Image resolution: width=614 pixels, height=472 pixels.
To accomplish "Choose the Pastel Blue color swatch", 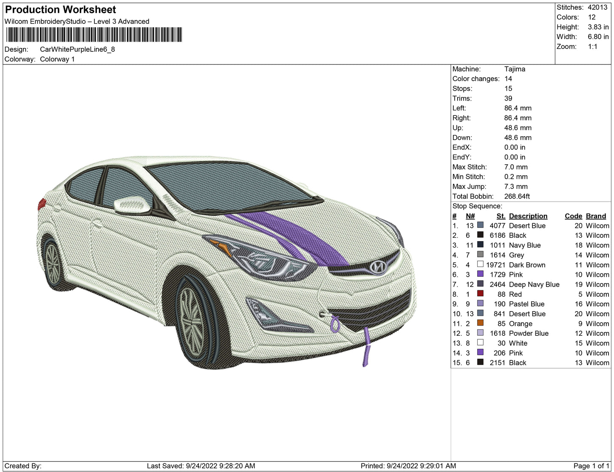I will pyautogui.click(x=480, y=303).
